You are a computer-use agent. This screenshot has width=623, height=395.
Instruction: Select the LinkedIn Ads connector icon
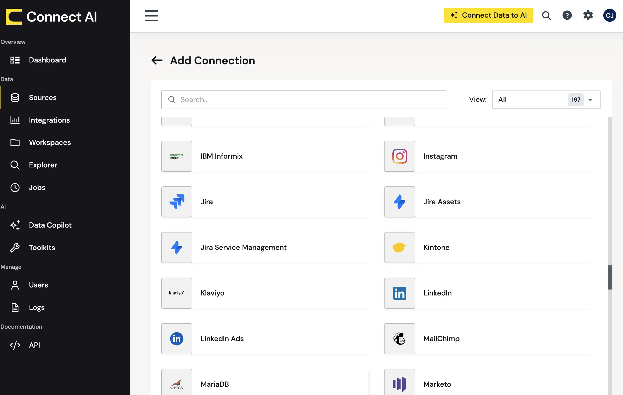coord(177,339)
